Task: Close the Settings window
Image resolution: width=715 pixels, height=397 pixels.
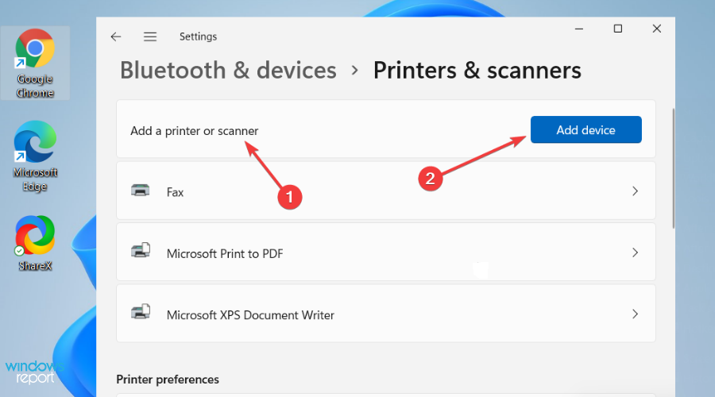Action: click(657, 29)
